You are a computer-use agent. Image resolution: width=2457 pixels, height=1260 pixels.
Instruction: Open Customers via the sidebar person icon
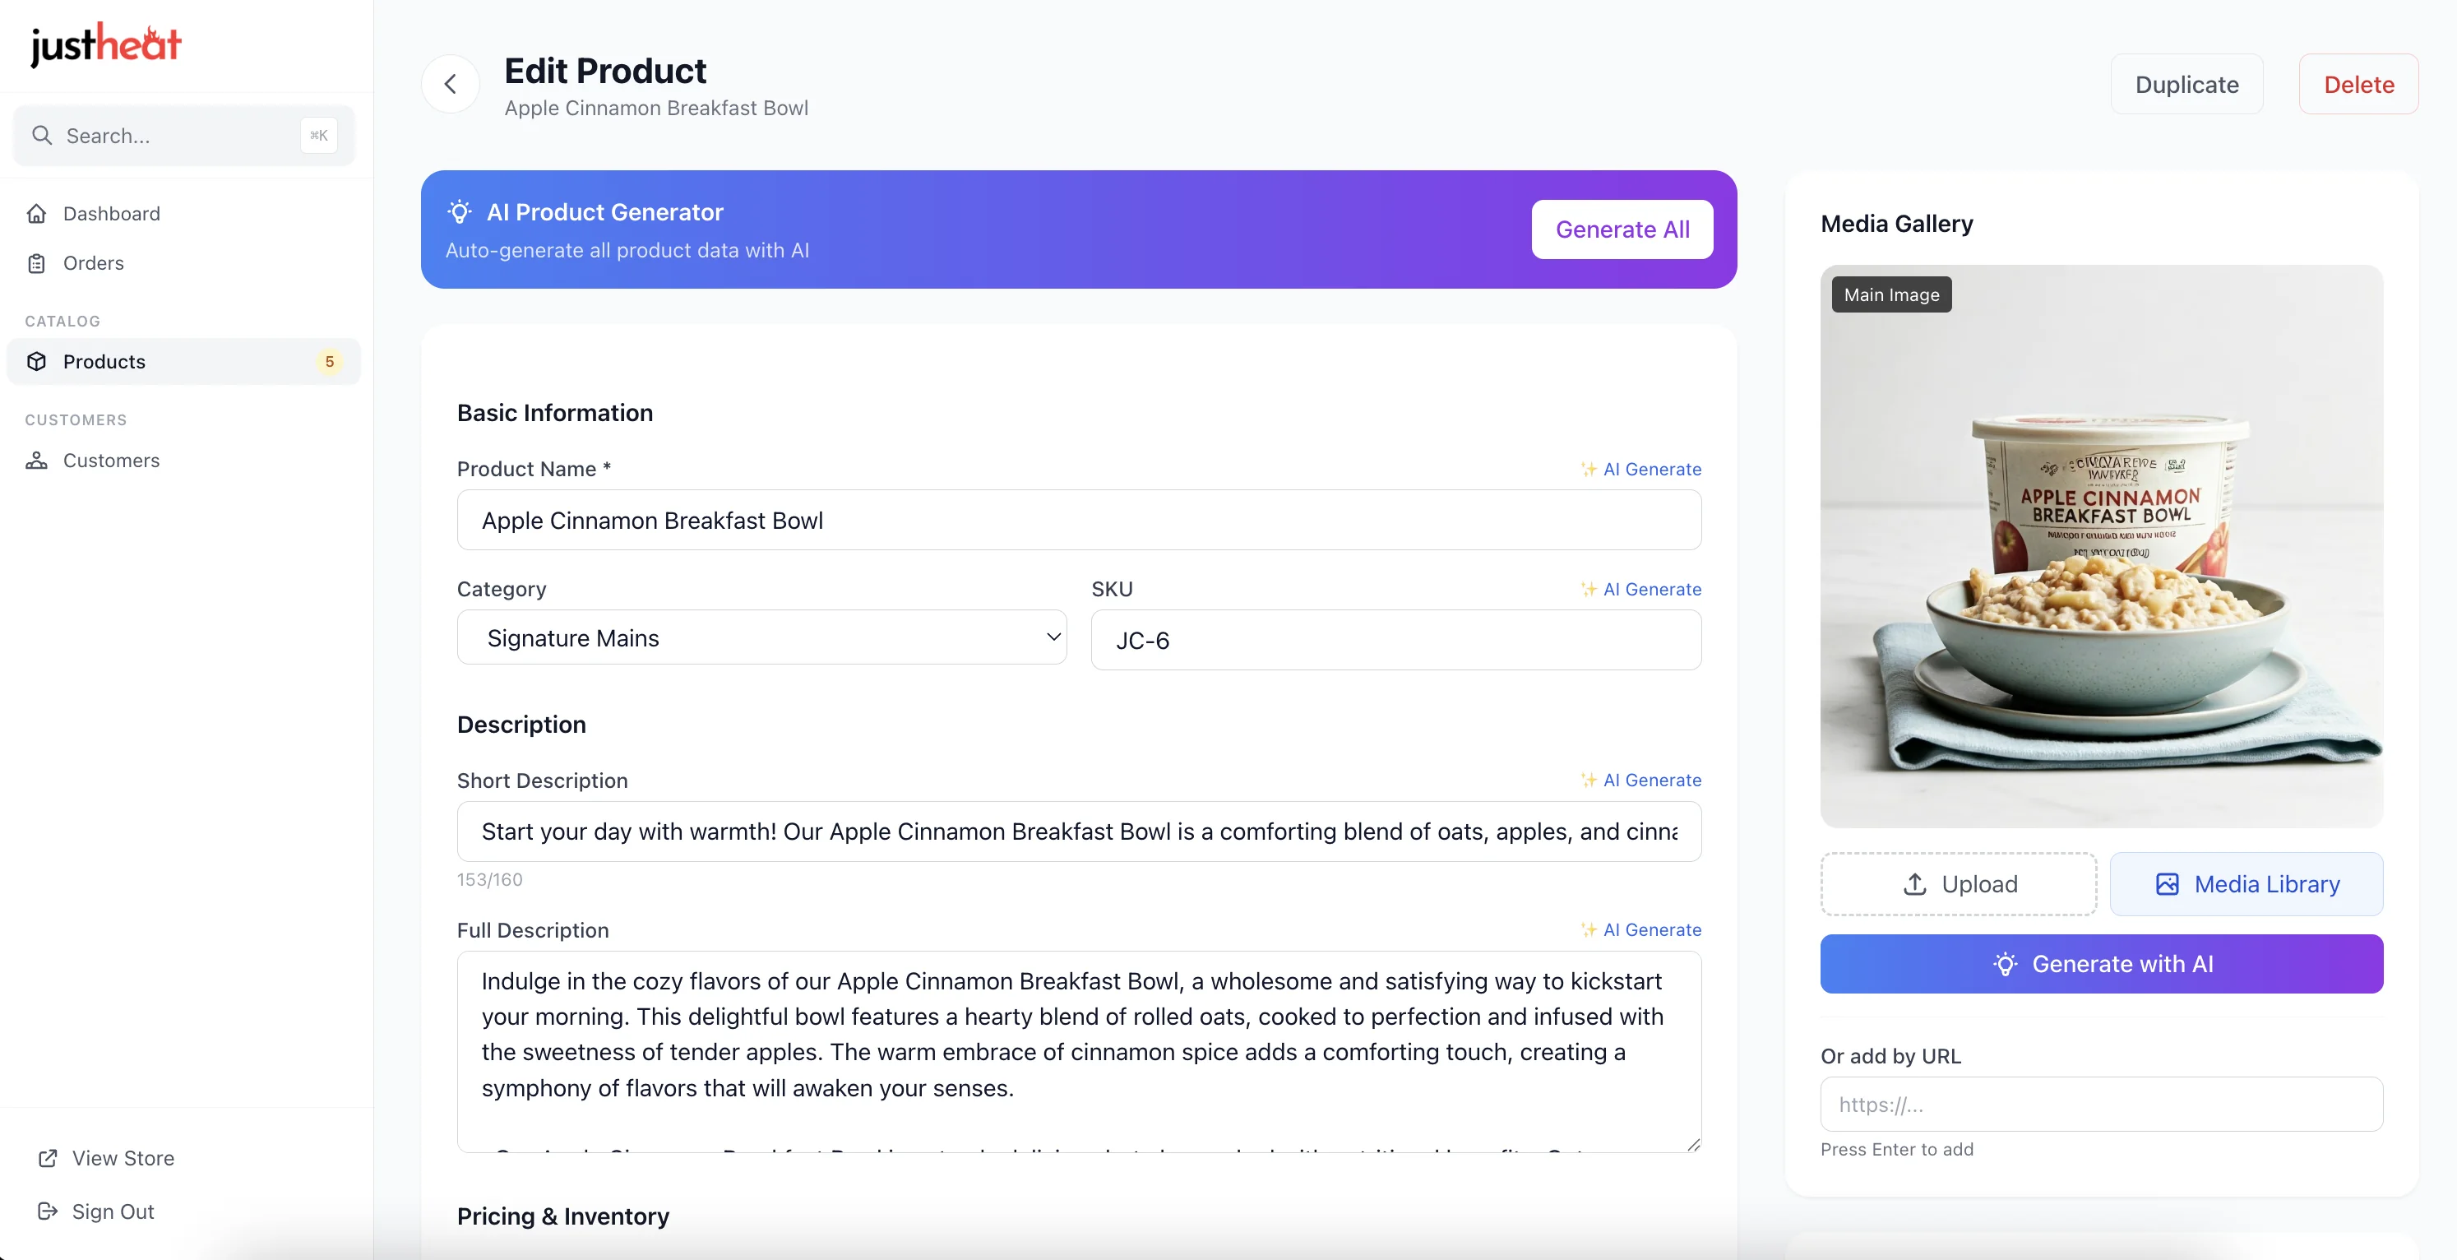point(36,461)
